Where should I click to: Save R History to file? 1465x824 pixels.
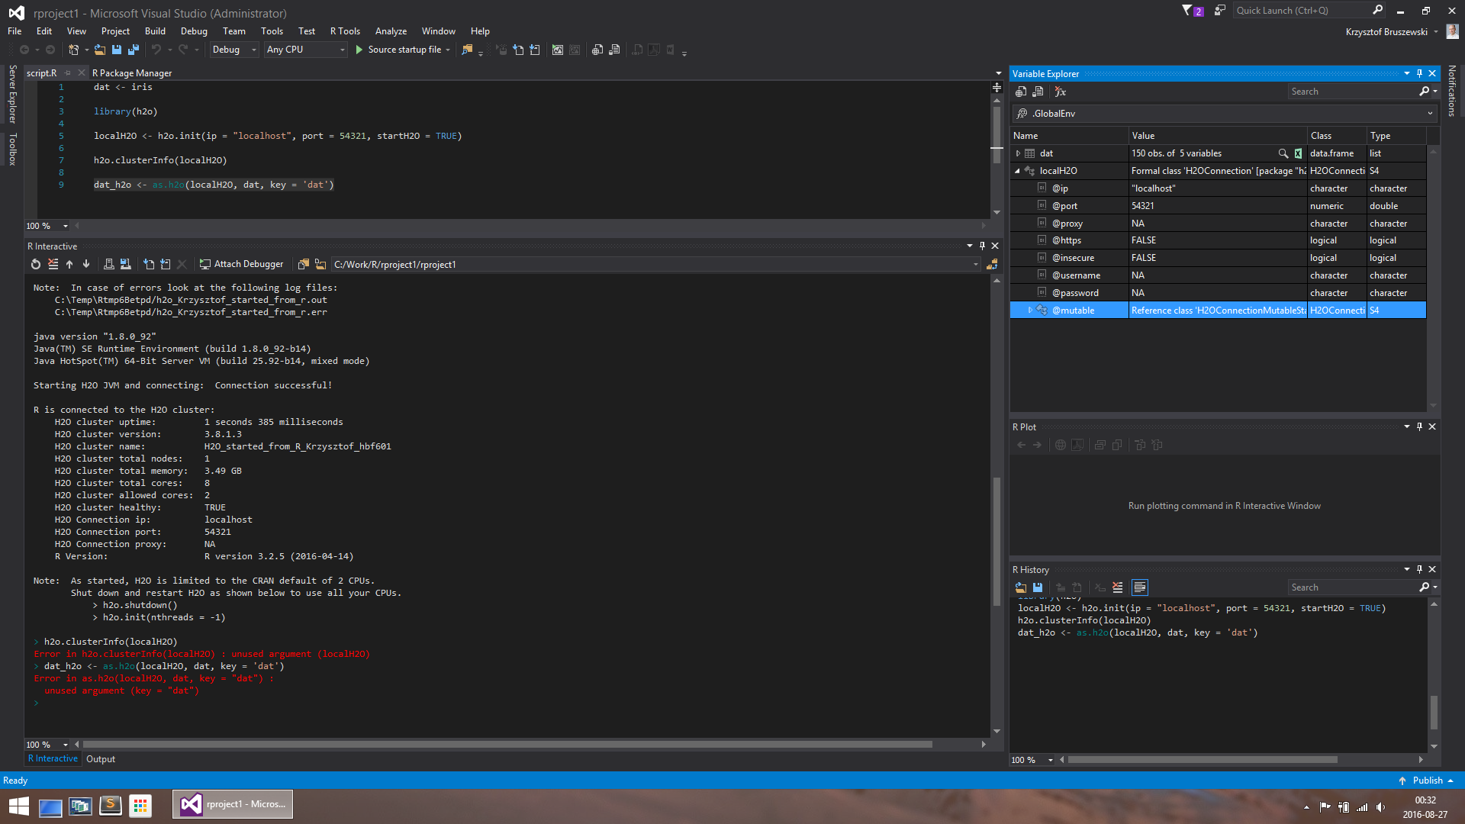(x=1038, y=587)
